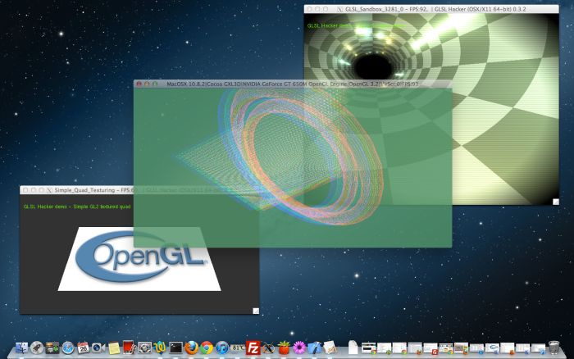Launch Photo Booth red curtain icon
The image size is (574, 359).
pos(129,348)
